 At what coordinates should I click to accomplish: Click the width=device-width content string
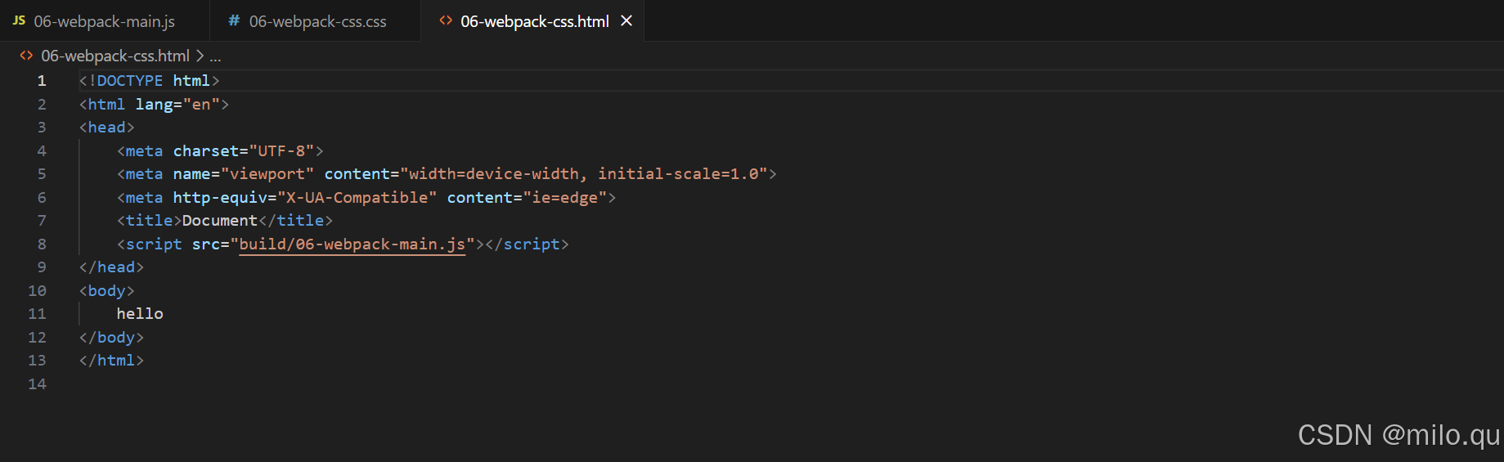coord(584,174)
